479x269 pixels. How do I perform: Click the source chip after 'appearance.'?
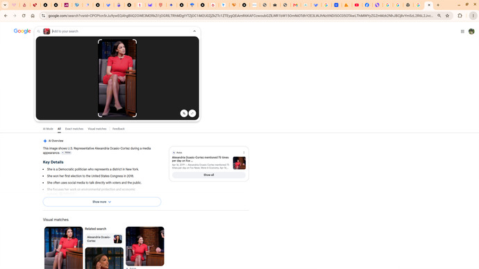pyautogui.click(x=66, y=153)
